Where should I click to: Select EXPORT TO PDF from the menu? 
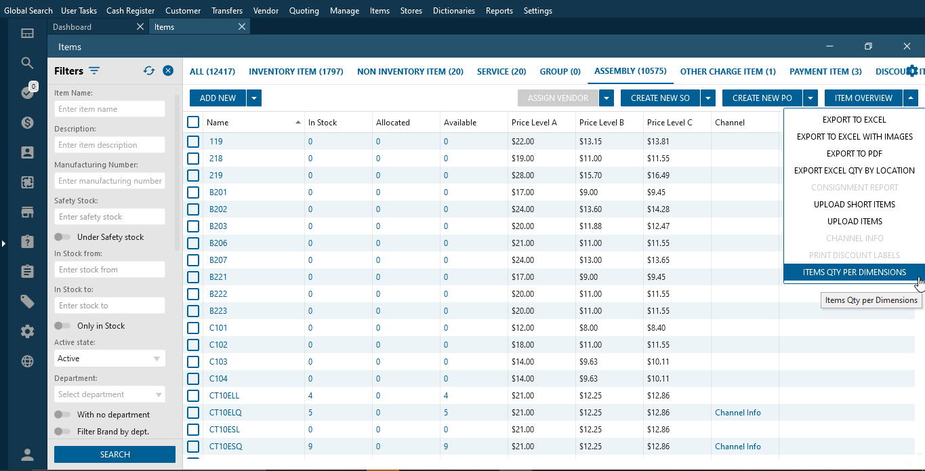[854, 154]
